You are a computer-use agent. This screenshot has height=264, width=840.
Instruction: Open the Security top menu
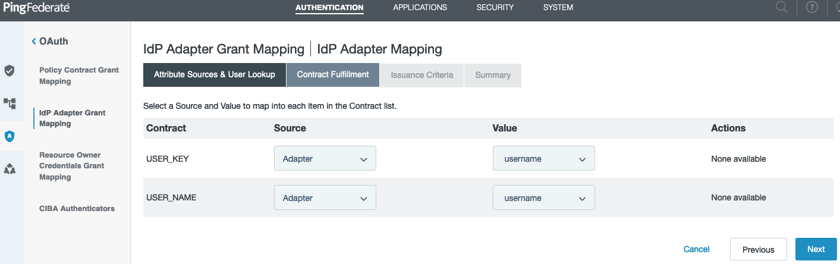495,8
